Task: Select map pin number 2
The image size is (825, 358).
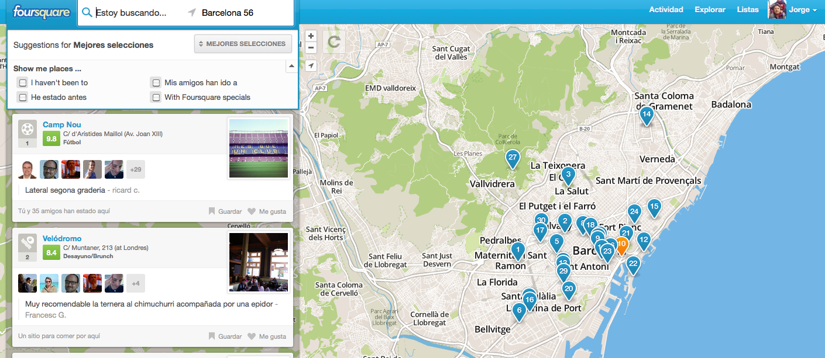Action: [565, 221]
